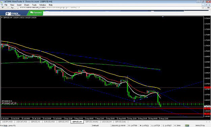Click the chart tabs scroll-left arrow
This screenshot has width=211, height=127.
click(207, 122)
